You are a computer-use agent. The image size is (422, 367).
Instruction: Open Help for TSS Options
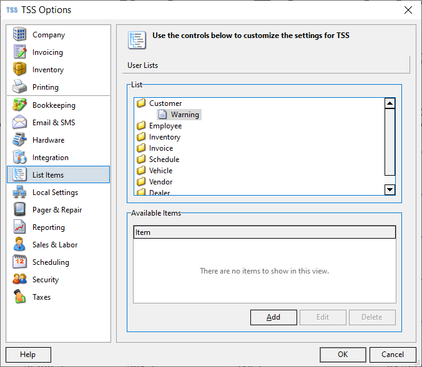click(28, 355)
